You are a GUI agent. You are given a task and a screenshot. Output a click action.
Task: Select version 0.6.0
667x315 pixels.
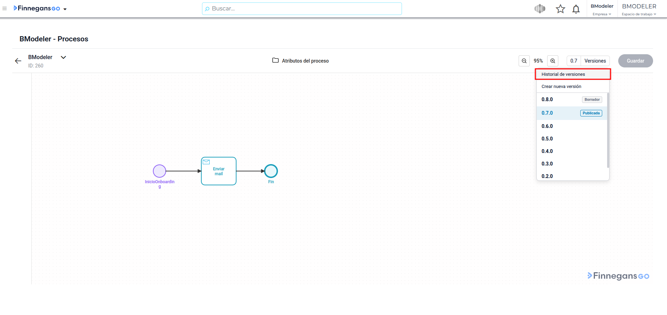click(572, 126)
